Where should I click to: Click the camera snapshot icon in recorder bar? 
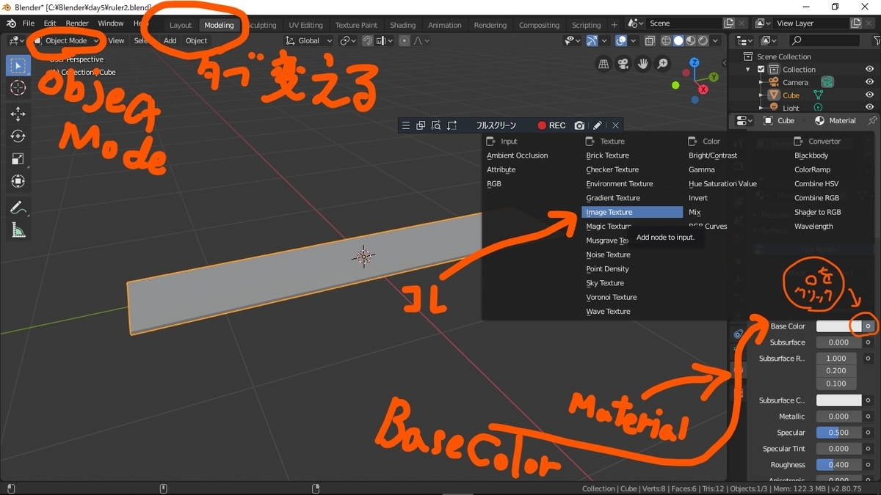[579, 125]
